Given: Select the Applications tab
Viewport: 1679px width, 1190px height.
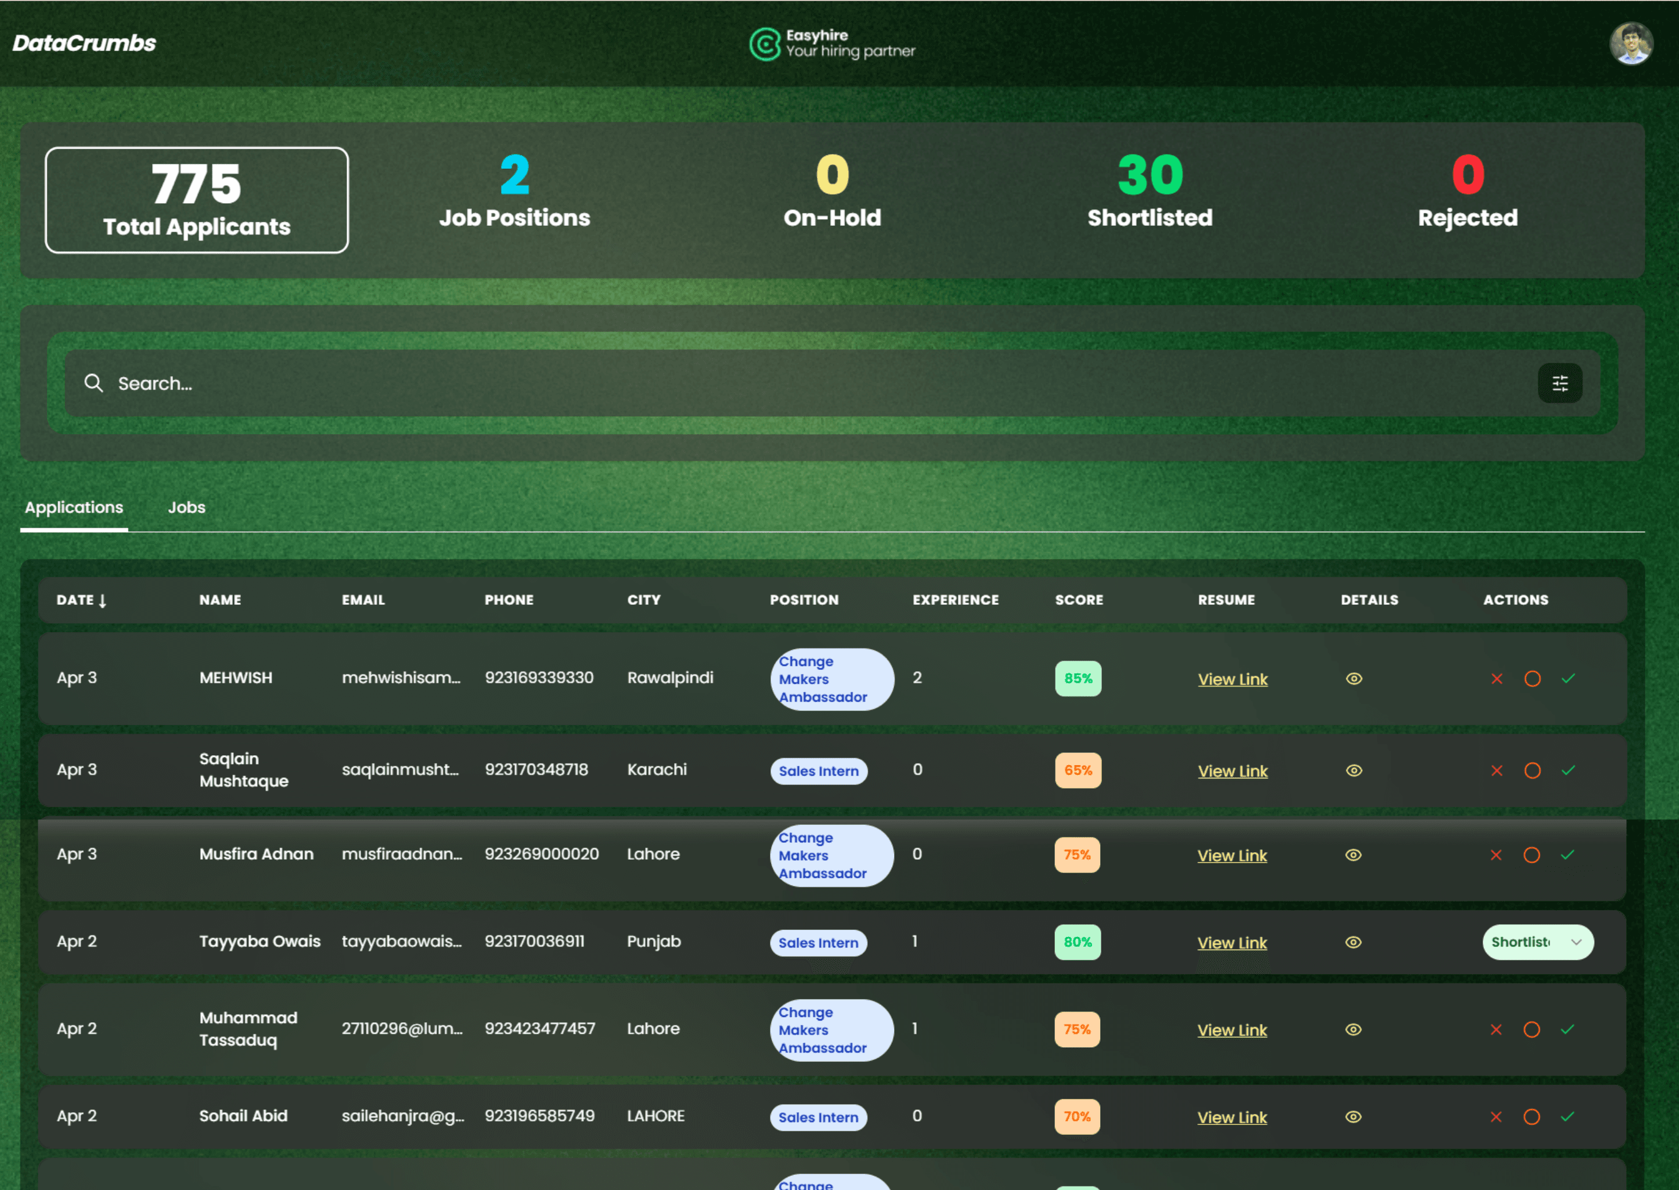Looking at the screenshot, I should click(x=73, y=507).
